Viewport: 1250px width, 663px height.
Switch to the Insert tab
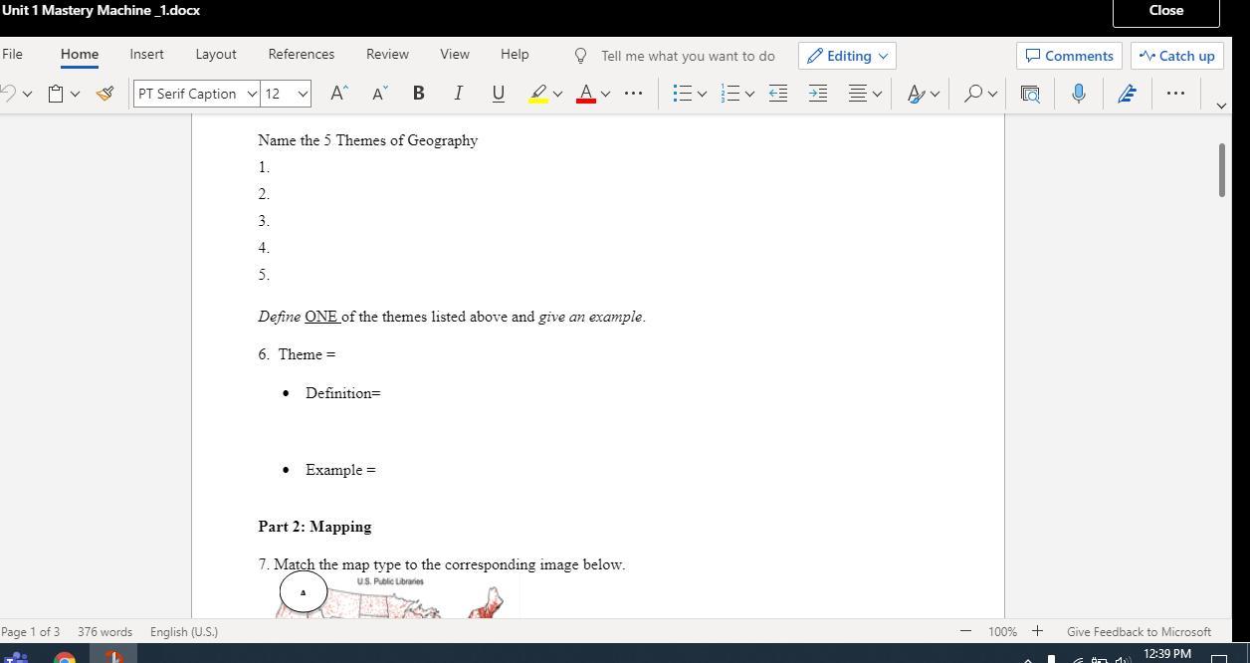tap(146, 54)
